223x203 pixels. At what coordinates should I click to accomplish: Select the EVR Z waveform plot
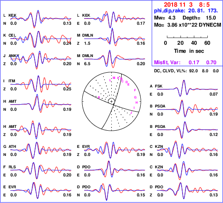(x=115, y=150)
